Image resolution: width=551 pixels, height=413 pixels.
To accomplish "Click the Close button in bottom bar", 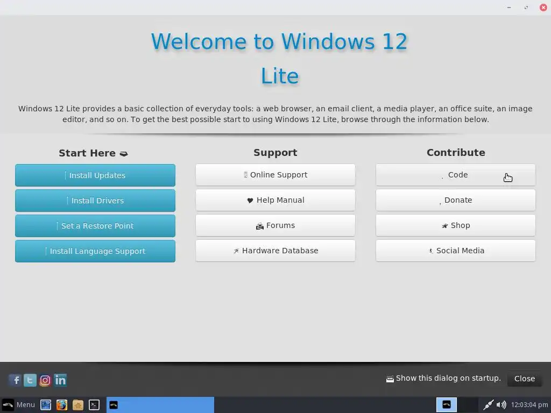I will click(x=524, y=379).
